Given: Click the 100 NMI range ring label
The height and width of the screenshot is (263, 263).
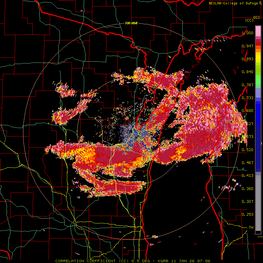Looking at the screenshot, I should point(131,23).
